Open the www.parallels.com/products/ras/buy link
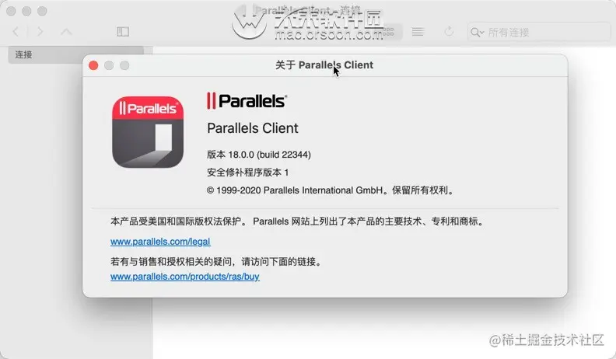This screenshot has height=359, width=616. click(184, 276)
